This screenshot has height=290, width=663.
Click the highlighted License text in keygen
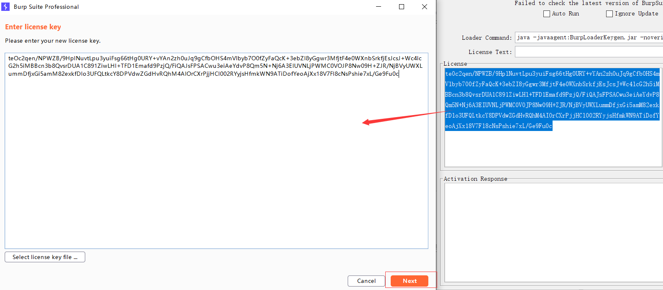pos(552,100)
